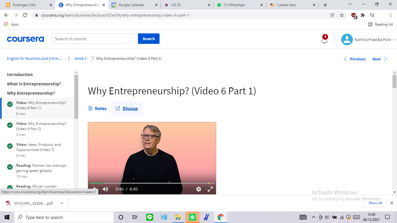
Task: Open a new browser tab
Action: coord(325,5)
